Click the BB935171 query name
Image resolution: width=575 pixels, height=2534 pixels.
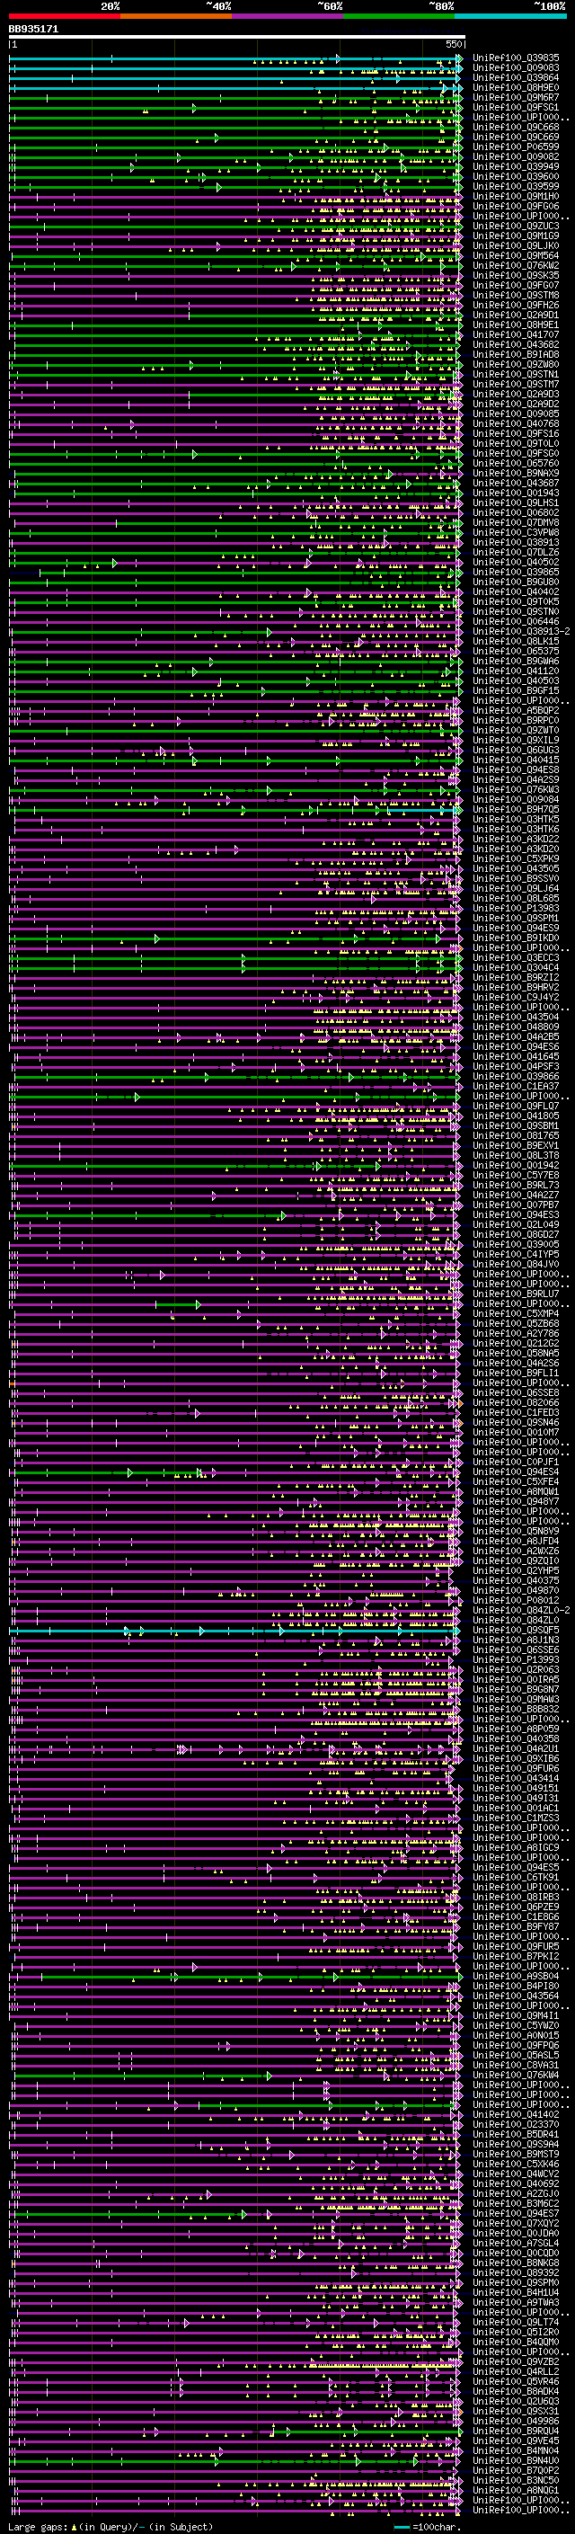click(x=33, y=29)
